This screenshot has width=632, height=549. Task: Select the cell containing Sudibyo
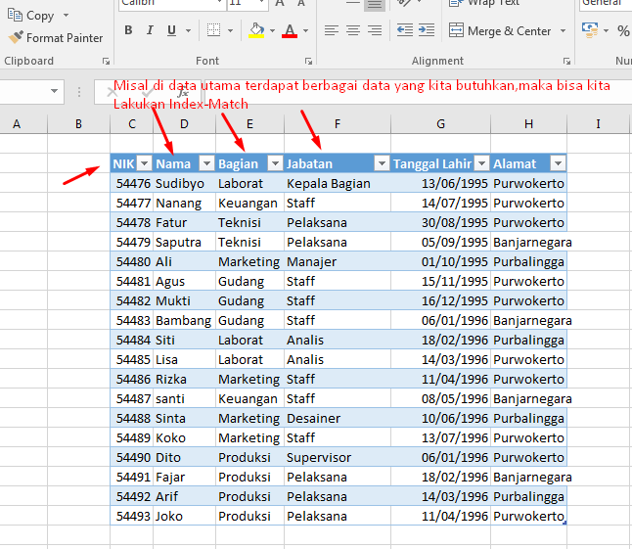184,183
